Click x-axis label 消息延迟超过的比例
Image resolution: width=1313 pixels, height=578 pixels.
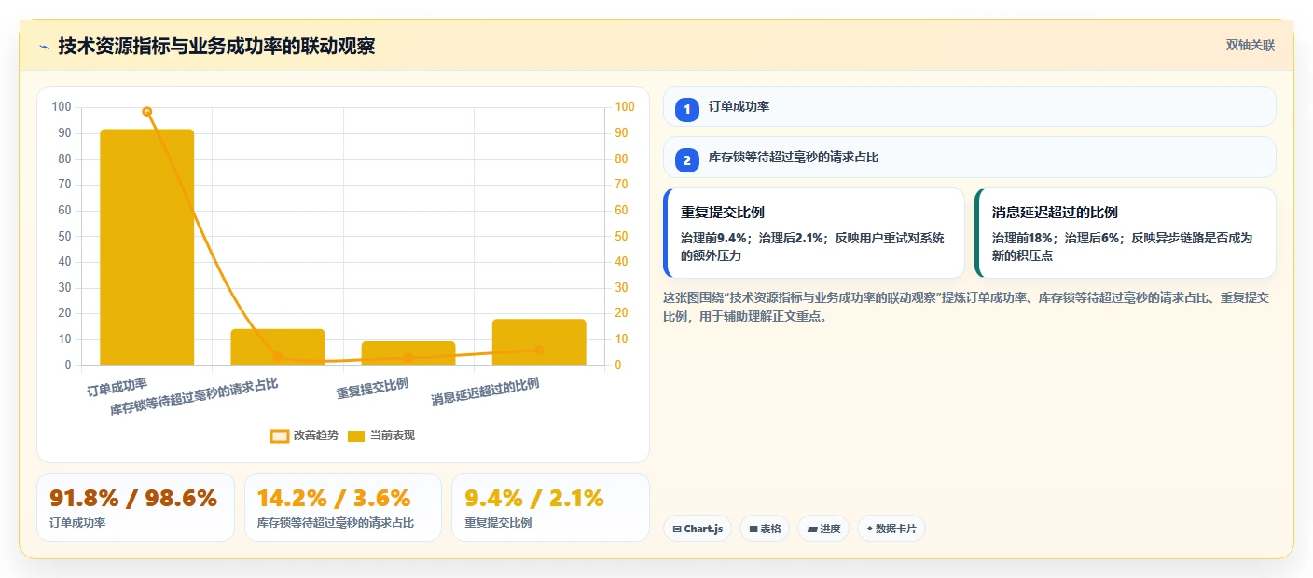(485, 392)
